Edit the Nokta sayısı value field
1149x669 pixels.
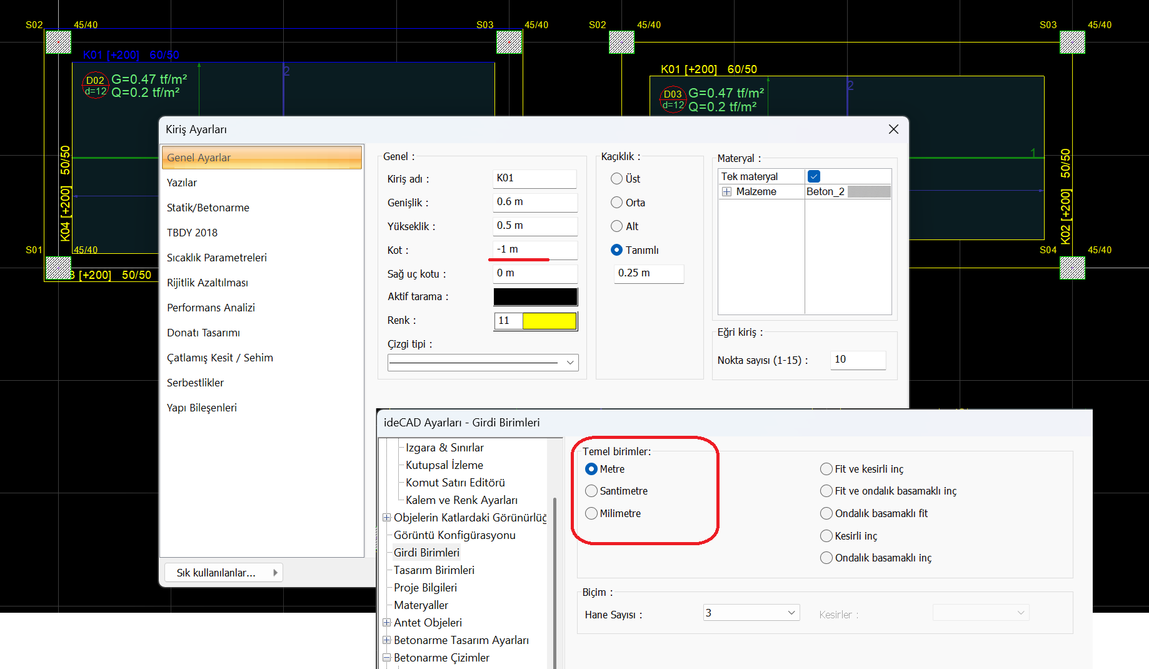click(858, 360)
